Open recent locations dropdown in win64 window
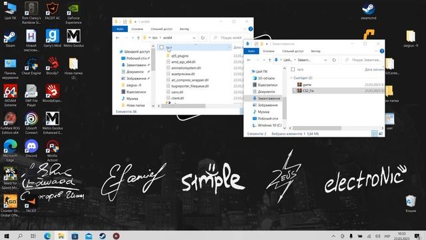Image resolution: width=426 pixels, height=240 pixels. [132, 38]
